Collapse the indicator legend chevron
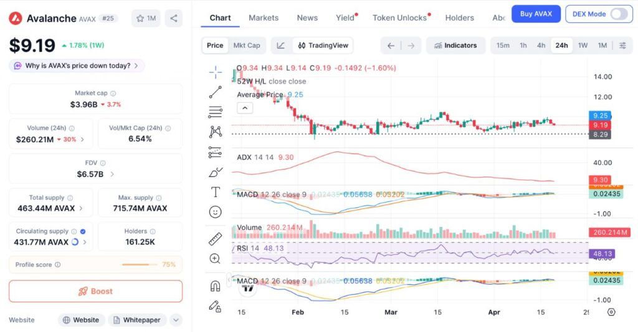The height and width of the screenshot is (332, 638). tap(245, 108)
